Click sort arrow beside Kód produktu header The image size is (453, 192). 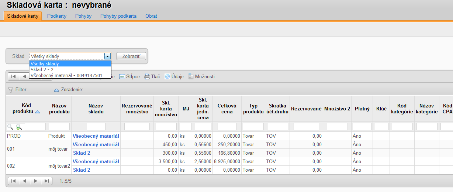click(38, 112)
